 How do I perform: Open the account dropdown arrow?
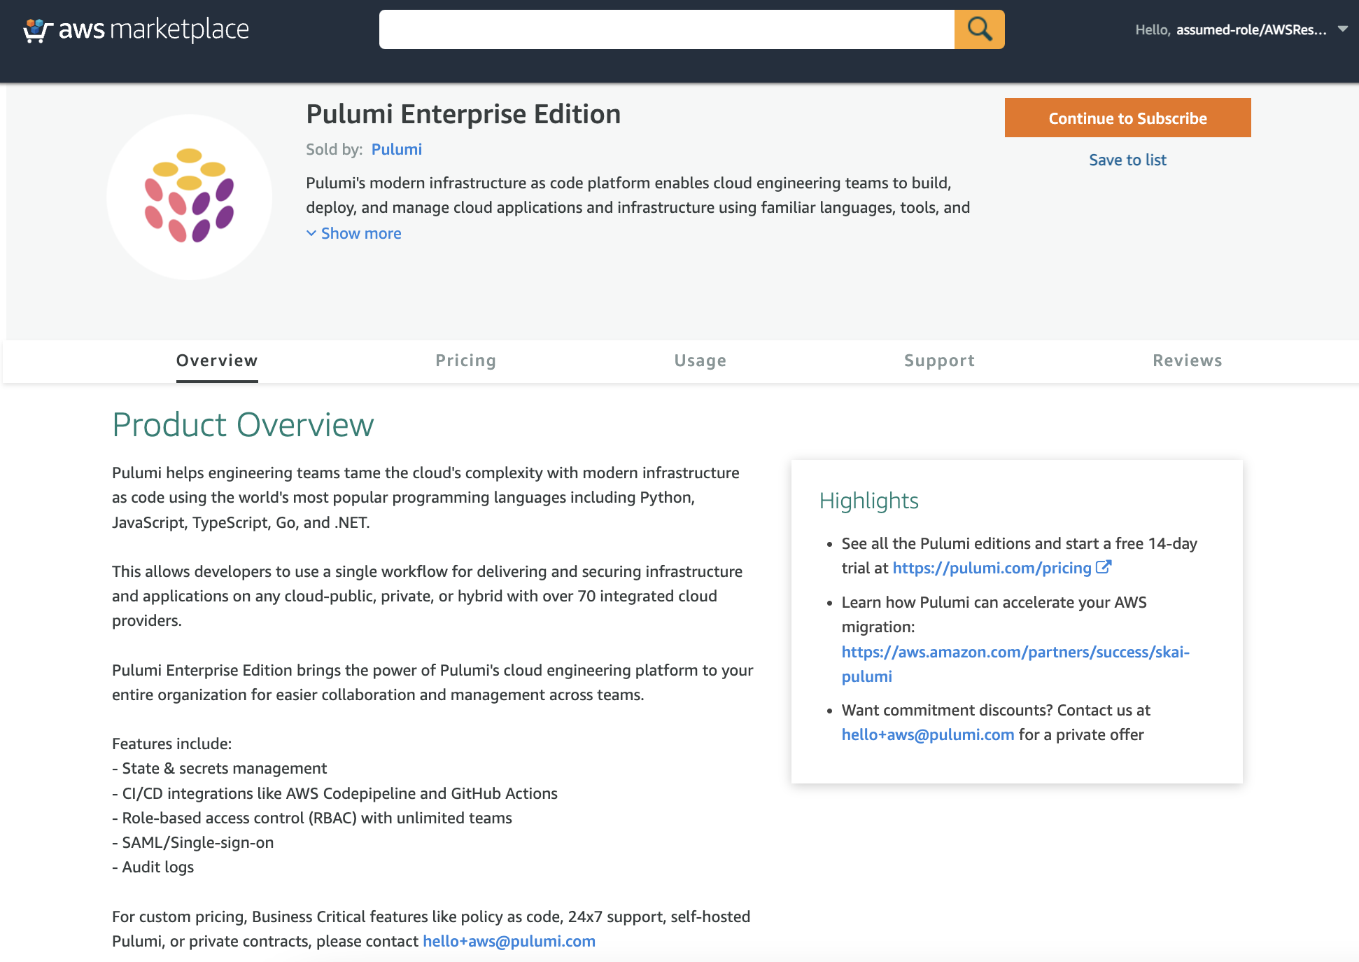pyautogui.click(x=1342, y=29)
